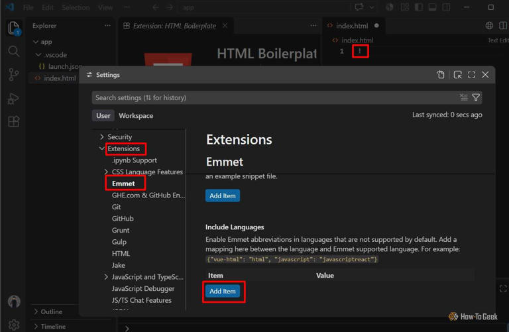
Task: Select .ipynb Support in settings tree
Action: click(x=135, y=160)
